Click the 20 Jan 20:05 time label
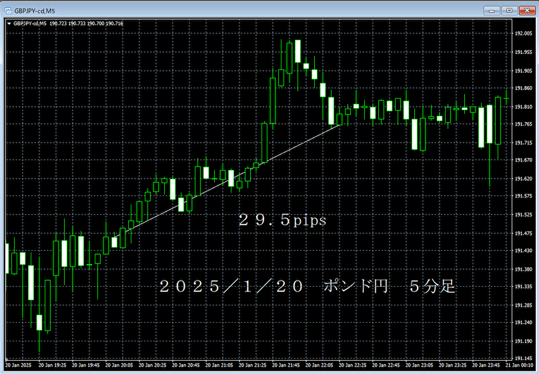 119,365
